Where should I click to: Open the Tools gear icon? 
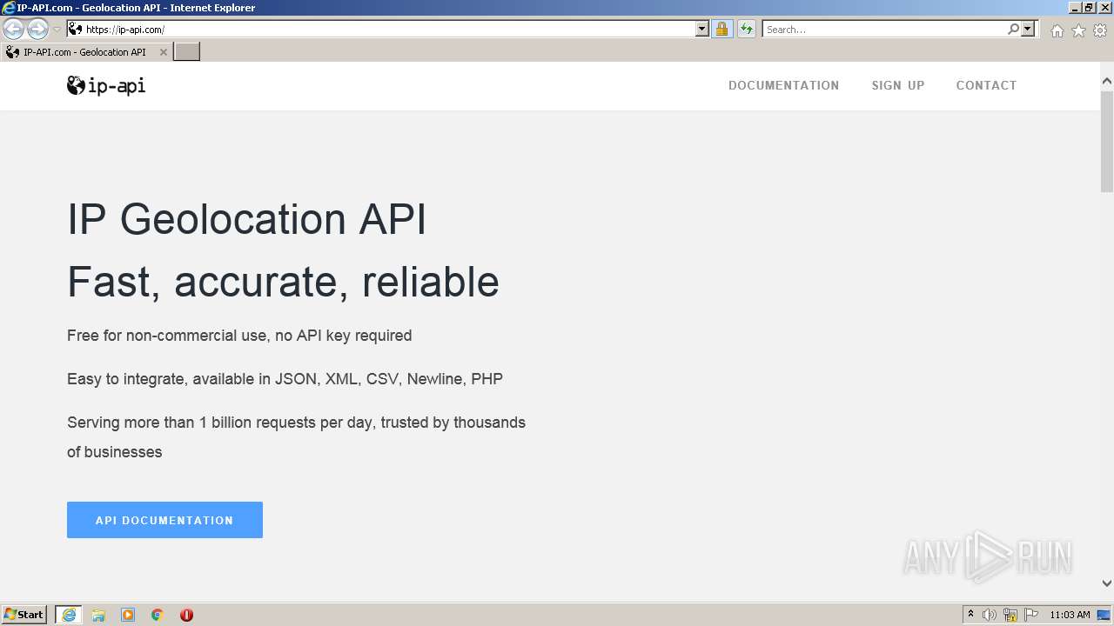[1100, 30]
